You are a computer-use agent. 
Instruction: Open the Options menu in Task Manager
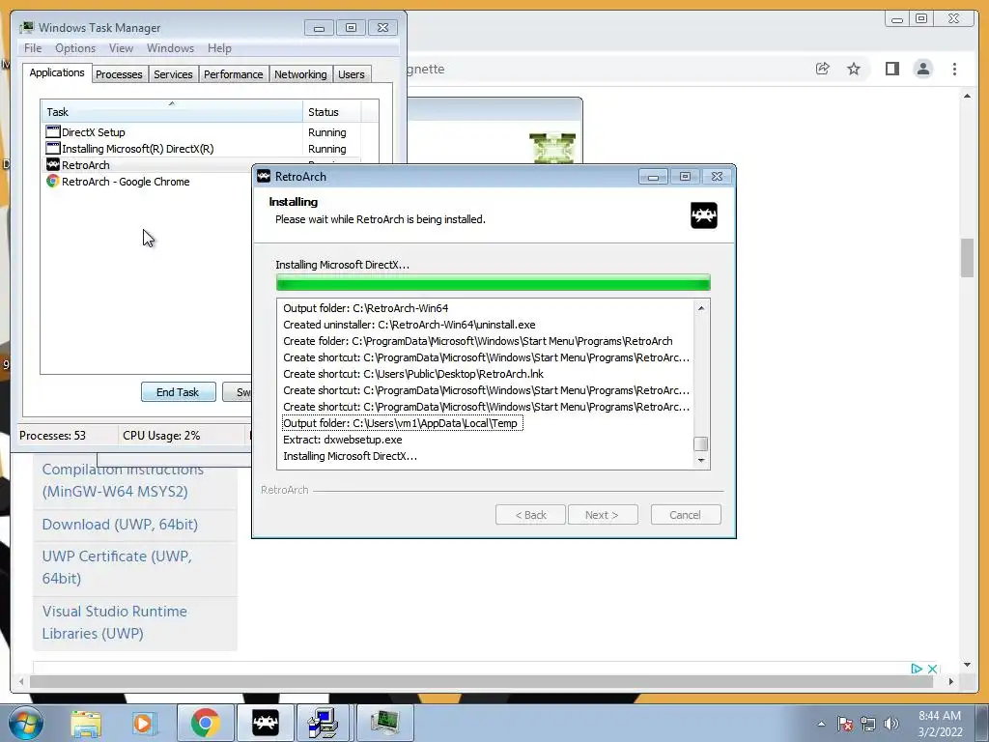(x=75, y=48)
